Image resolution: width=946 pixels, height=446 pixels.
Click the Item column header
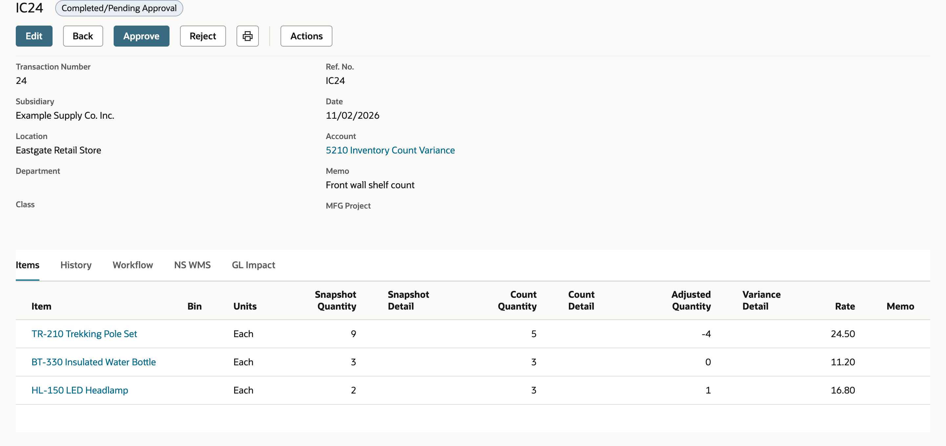(41, 306)
